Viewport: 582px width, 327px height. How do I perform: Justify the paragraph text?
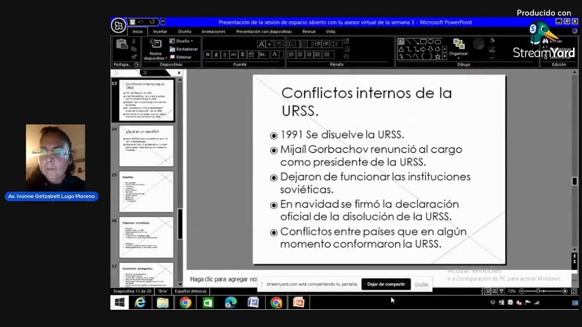(318, 54)
